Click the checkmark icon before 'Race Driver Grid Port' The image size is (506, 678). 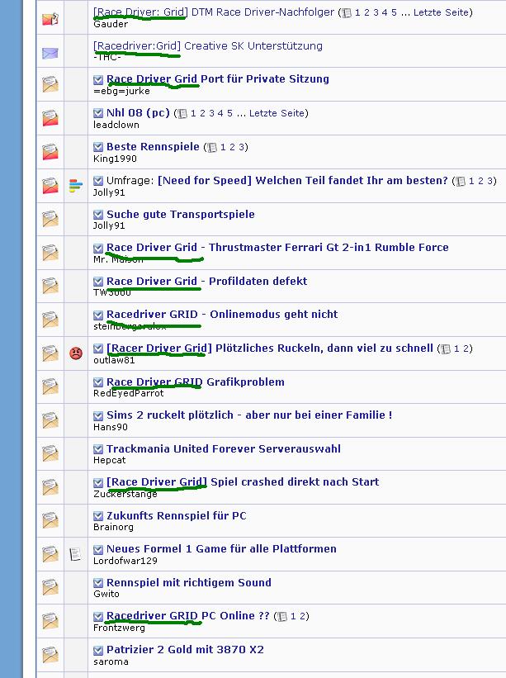pyautogui.click(x=98, y=80)
